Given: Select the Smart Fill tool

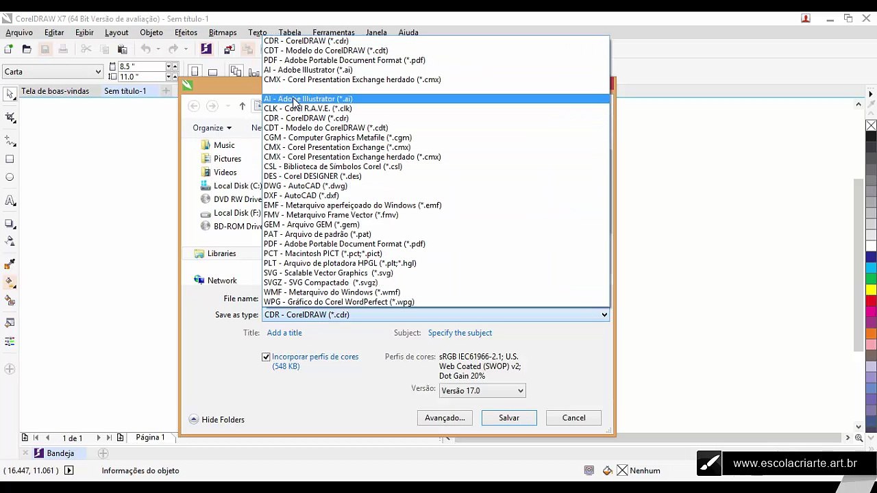Looking at the screenshot, I should [10, 301].
